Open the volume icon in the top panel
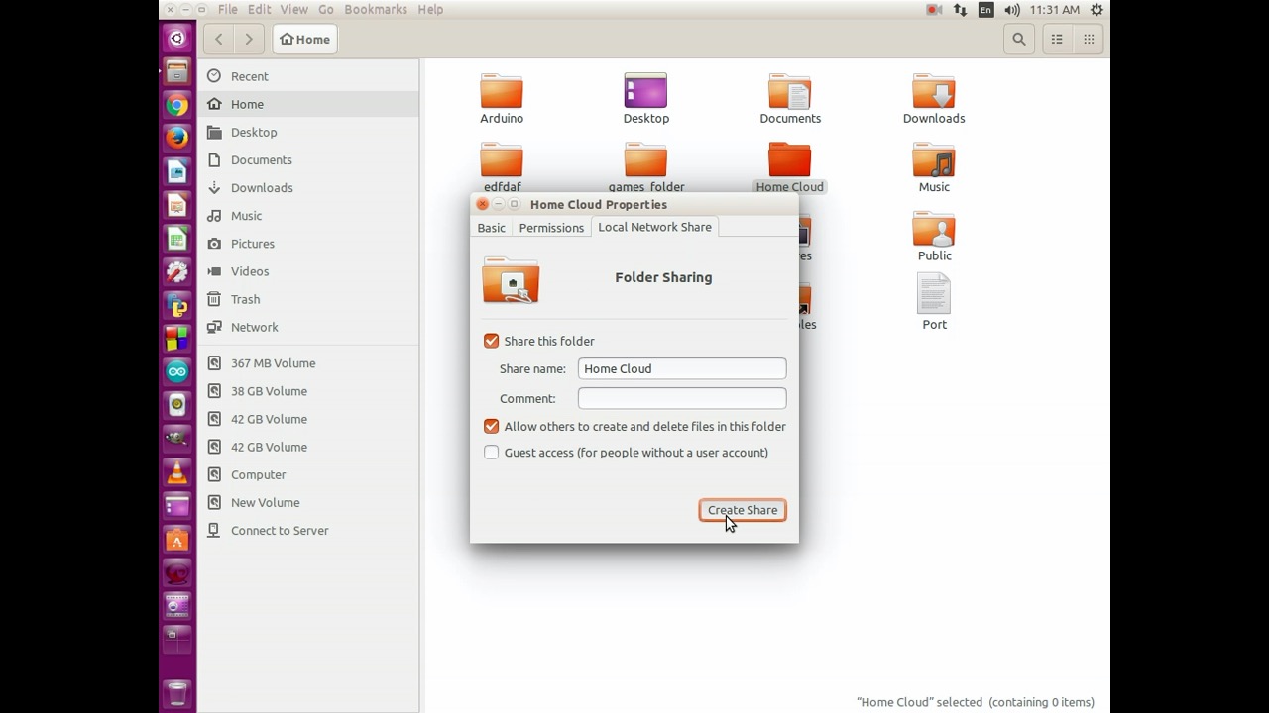Viewport: 1269px width, 713px height. (1011, 10)
